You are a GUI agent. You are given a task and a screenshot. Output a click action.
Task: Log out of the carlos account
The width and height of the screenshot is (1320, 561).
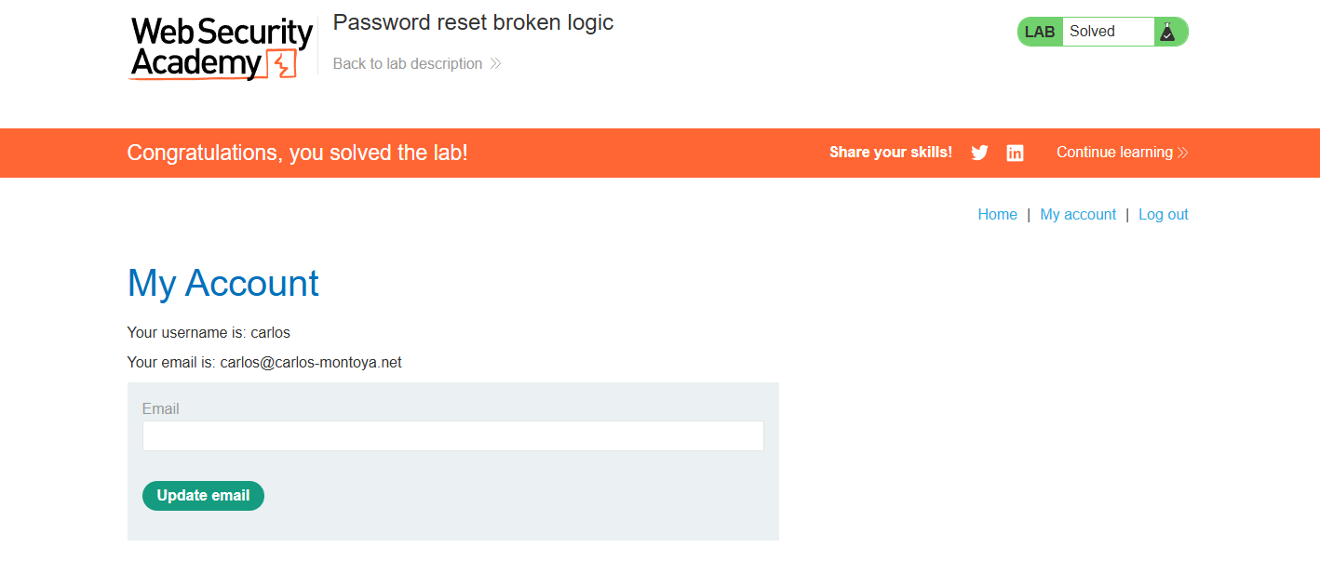tap(1163, 215)
